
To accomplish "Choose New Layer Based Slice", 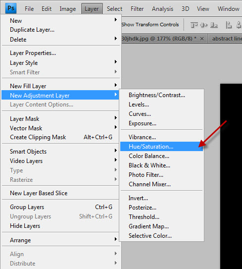I will [60, 193].
